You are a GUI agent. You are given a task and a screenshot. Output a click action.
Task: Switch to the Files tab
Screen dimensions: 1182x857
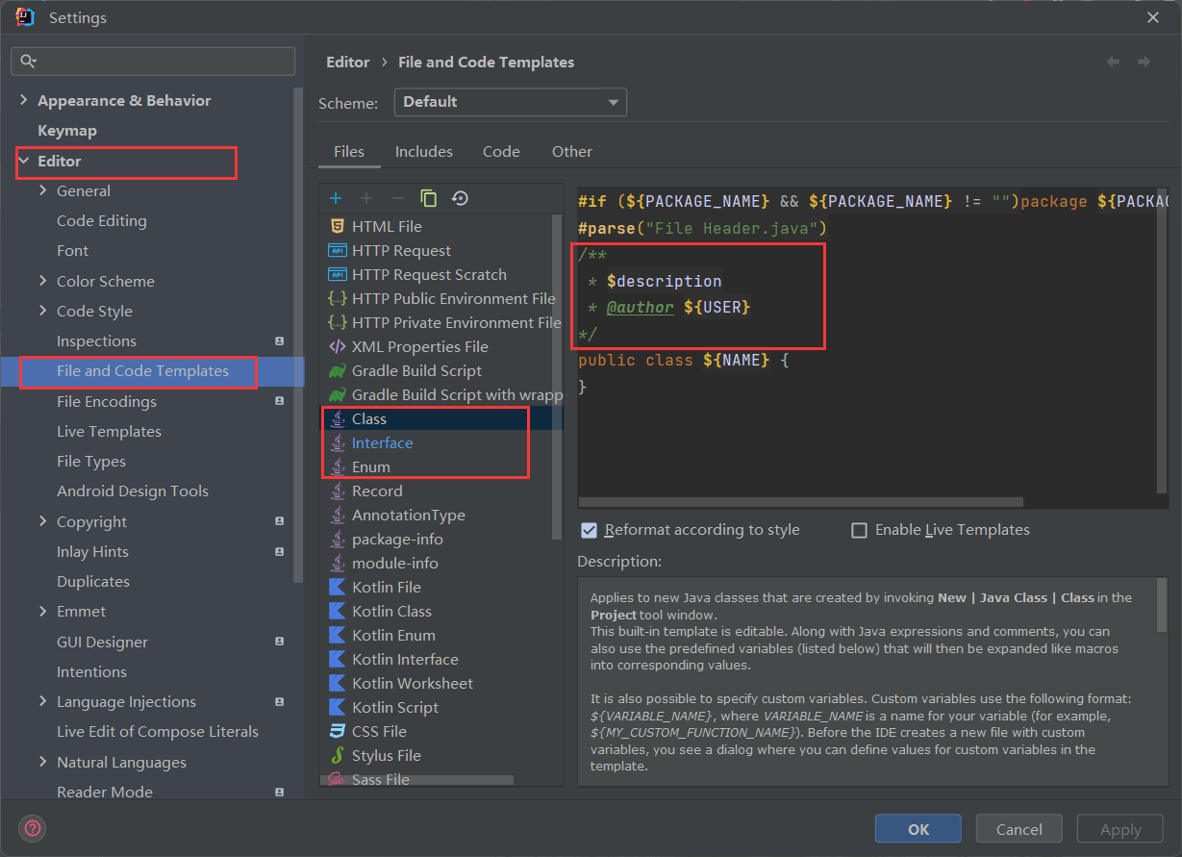coord(349,152)
